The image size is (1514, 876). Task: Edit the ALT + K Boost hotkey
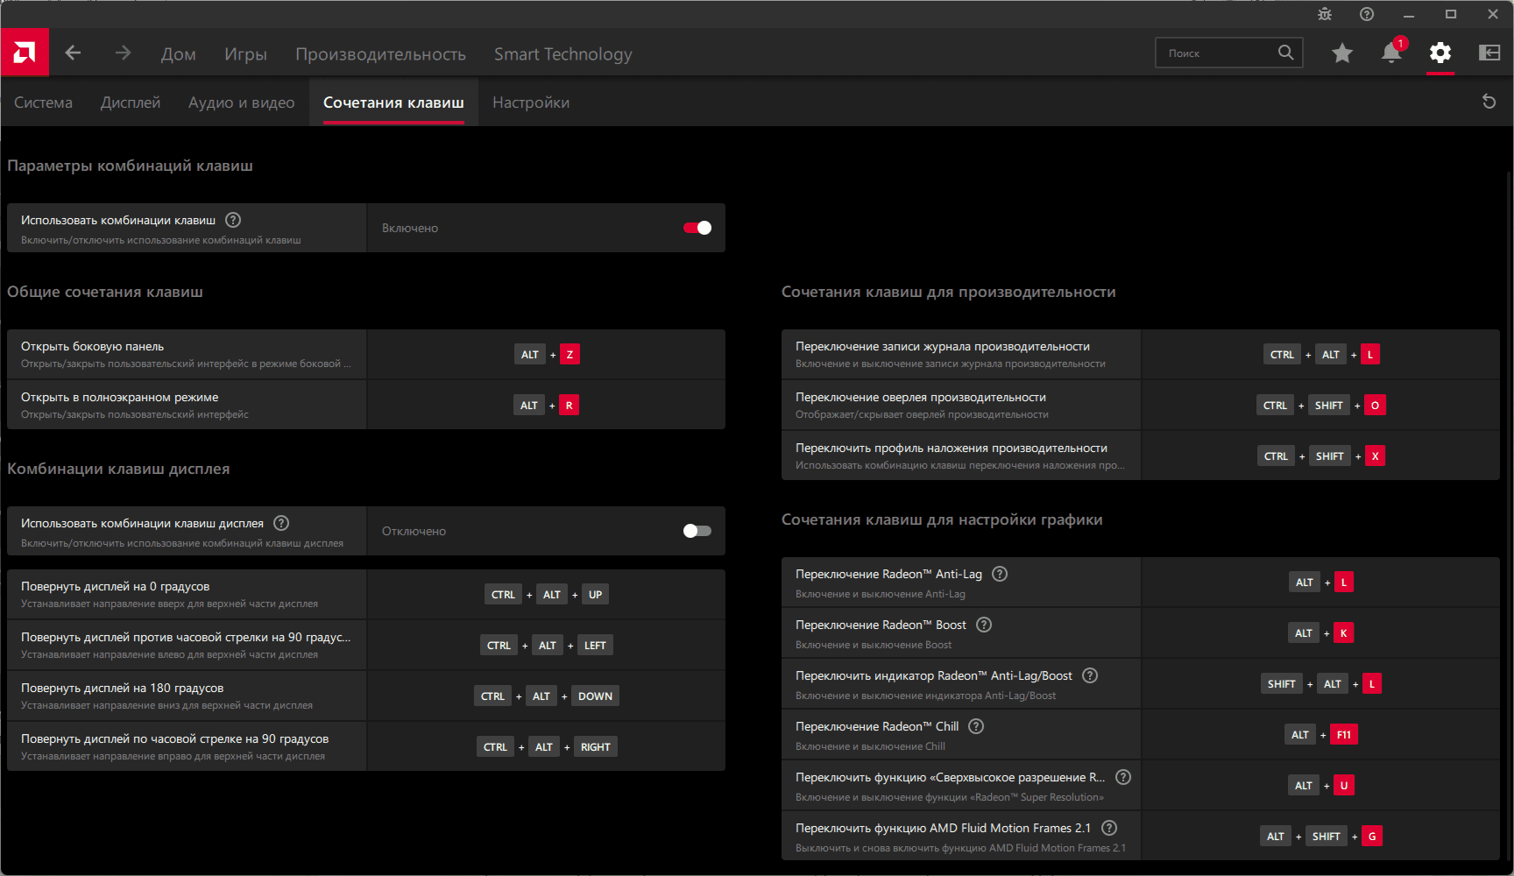pyautogui.click(x=1321, y=633)
